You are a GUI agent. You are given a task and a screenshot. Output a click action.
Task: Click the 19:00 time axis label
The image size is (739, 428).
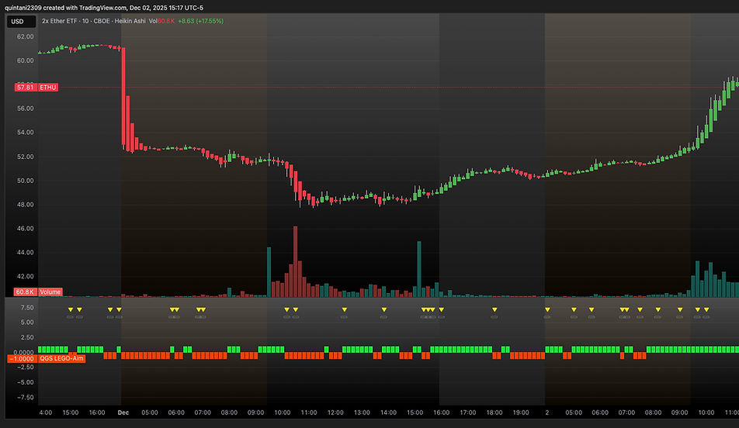(521, 412)
